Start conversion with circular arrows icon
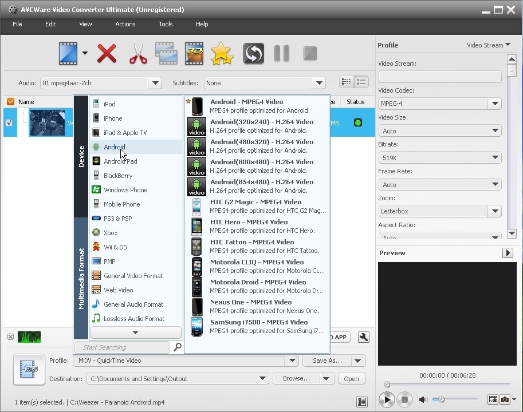523x412 pixels. (x=253, y=53)
